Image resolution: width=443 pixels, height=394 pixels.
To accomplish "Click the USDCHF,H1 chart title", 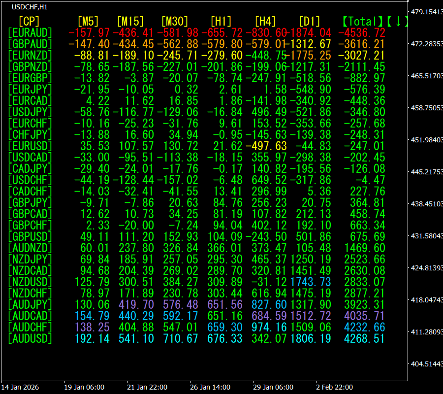I will [30, 7].
